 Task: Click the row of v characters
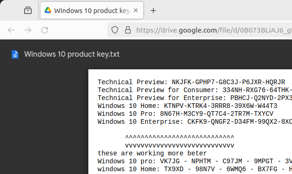179,146
